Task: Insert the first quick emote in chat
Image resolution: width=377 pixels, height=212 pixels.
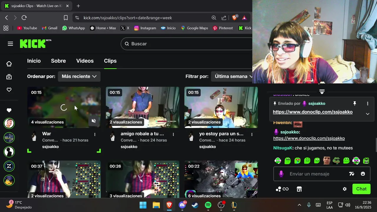Action: (x=278, y=161)
